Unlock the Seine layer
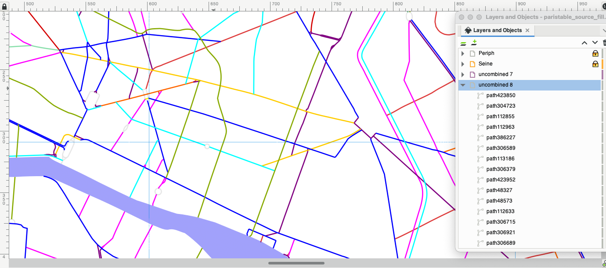The height and width of the screenshot is (268, 606). tap(595, 64)
